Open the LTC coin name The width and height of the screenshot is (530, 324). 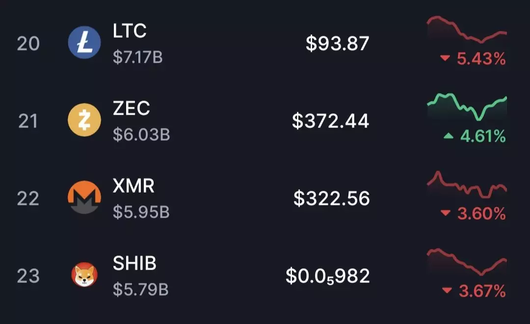(x=130, y=31)
